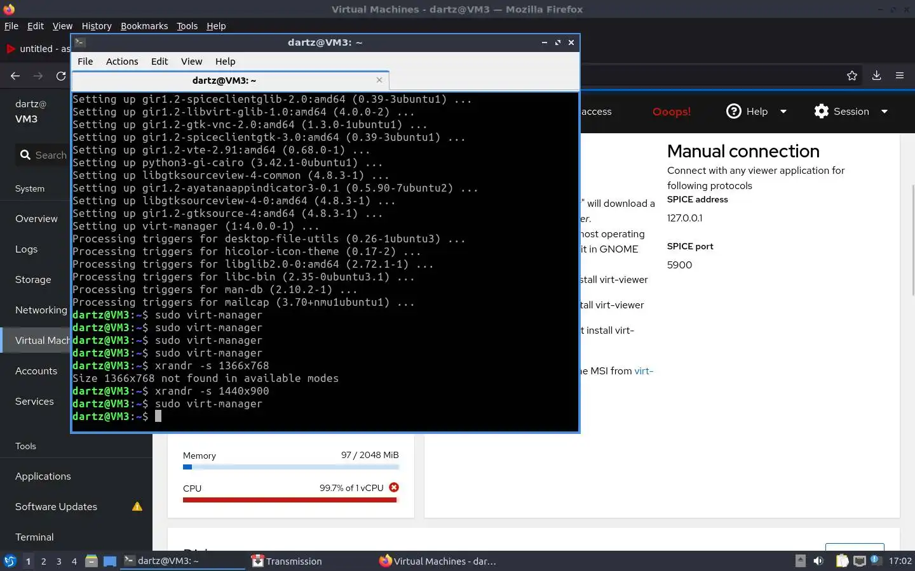915x571 pixels.
Task: Open file manager from taskbar launcher
Action: tap(91, 561)
